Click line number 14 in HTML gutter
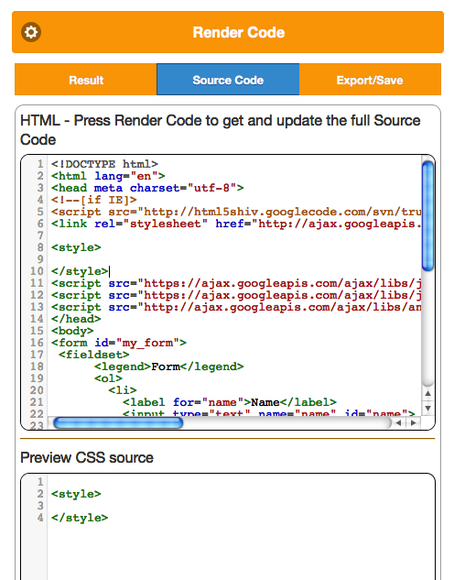Screen dimensions: 454x580 coord(37,319)
